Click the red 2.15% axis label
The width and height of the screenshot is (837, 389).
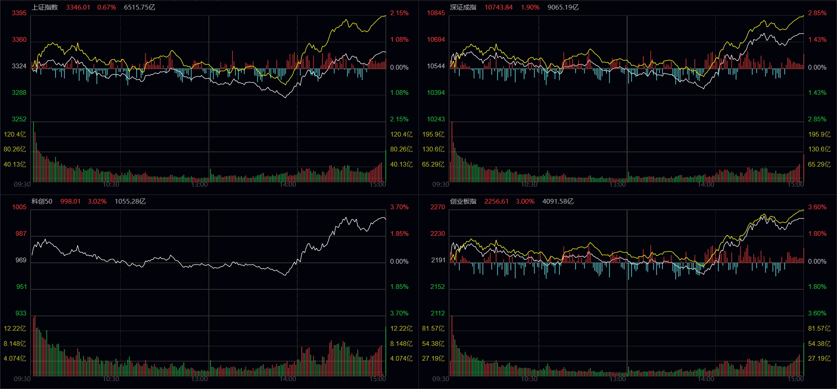399,13
